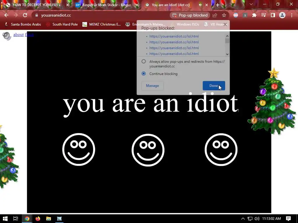Select the You are an Idiot tab
This screenshot has height=223, width=298.
coord(171,5)
